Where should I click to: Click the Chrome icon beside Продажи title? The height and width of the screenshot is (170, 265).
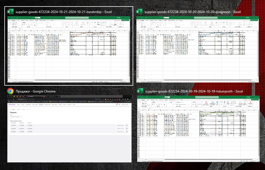[x=10, y=91]
